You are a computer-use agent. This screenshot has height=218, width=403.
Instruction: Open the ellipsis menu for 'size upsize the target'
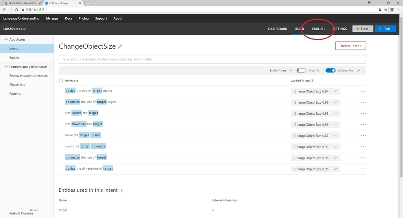363,114
